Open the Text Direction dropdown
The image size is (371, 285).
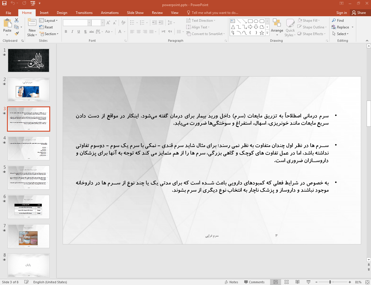(x=201, y=21)
